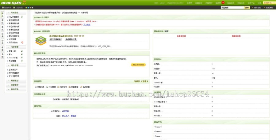
Task: Open 会员中心 in top navigation
Action: point(251,3)
